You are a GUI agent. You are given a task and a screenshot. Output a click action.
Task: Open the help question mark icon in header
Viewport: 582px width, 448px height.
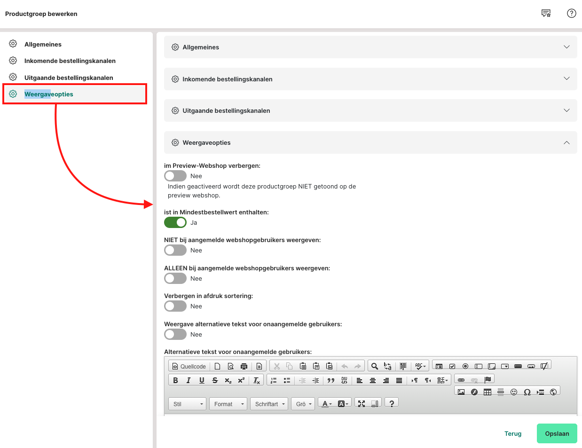coord(571,14)
